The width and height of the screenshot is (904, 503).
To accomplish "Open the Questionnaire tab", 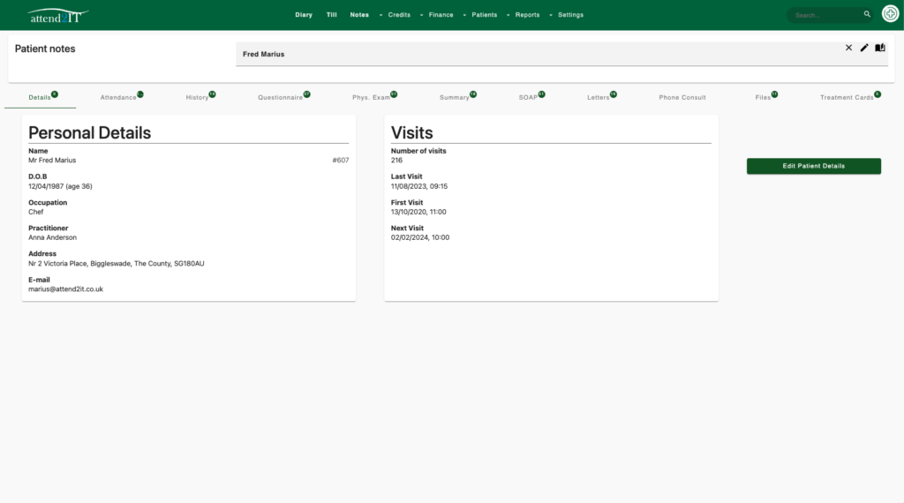I will (x=280, y=97).
